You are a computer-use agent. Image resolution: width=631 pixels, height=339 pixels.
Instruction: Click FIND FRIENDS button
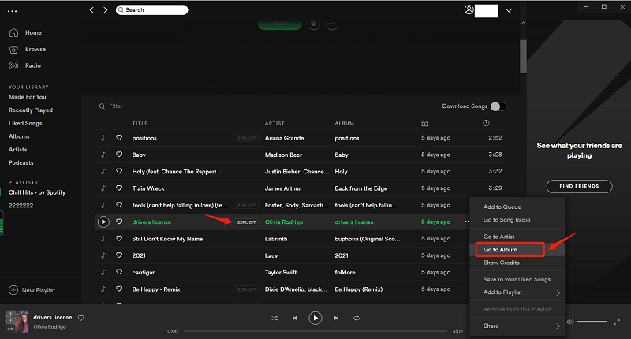coord(579,186)
